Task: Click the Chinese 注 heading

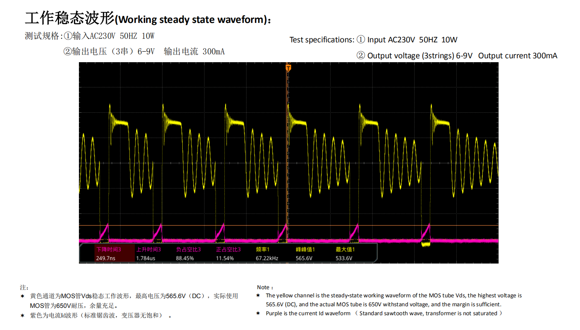Action: (x=24, y=288)
